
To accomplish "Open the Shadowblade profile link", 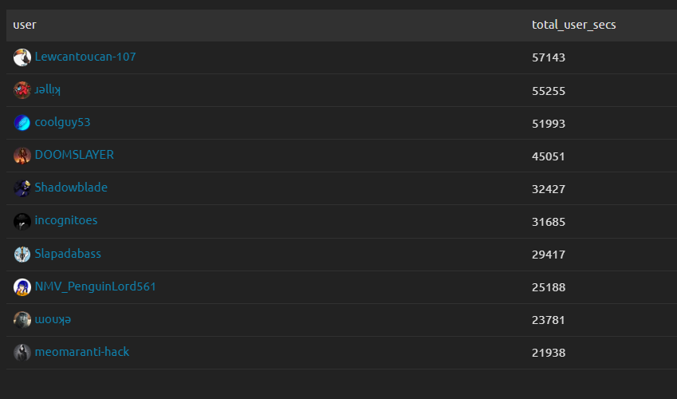I will tap(71, 188).
